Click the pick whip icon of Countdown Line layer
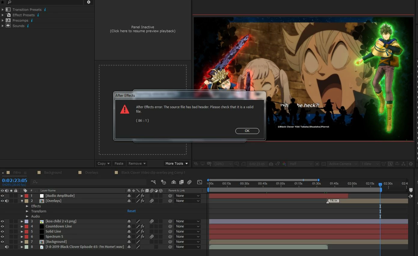Screen dimensions: 418x256 (170, 226)
